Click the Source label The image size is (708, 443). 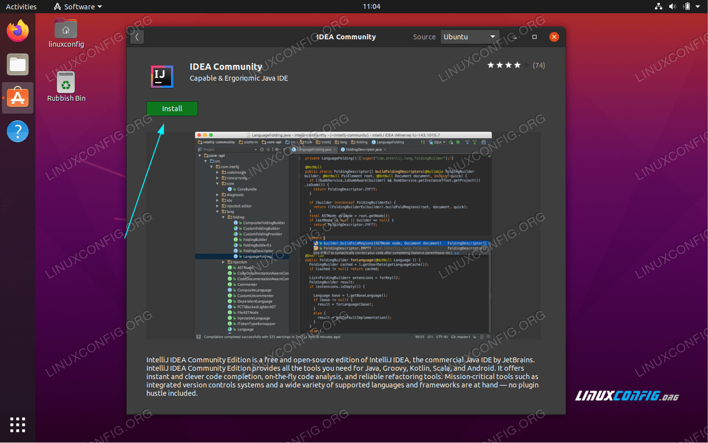click(425, 37)
